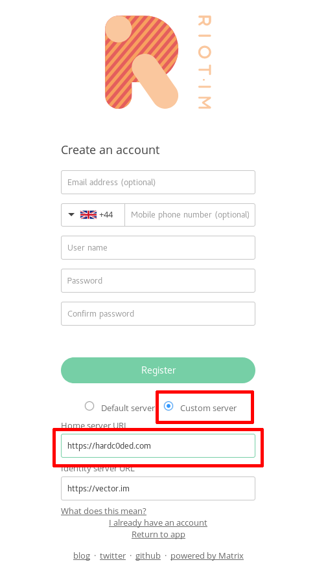Select the Default server radio button
This screenshot has width=315, height=571.
click(x=89, y=406)
